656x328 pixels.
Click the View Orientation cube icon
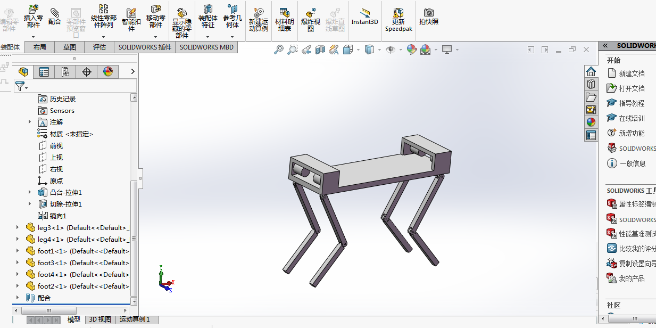pyautogui.click(x=348, y=50)
